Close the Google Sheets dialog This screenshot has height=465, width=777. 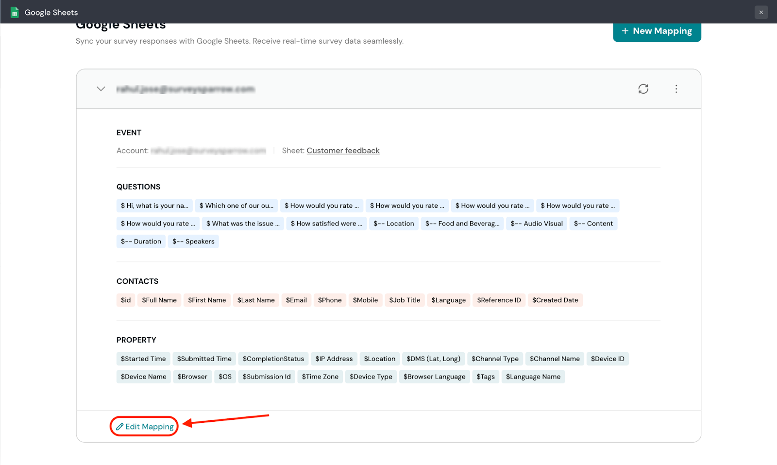click(761, 12)
